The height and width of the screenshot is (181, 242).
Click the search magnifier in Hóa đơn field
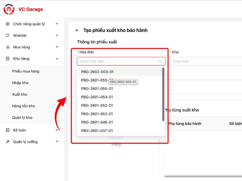pos(161,61)
